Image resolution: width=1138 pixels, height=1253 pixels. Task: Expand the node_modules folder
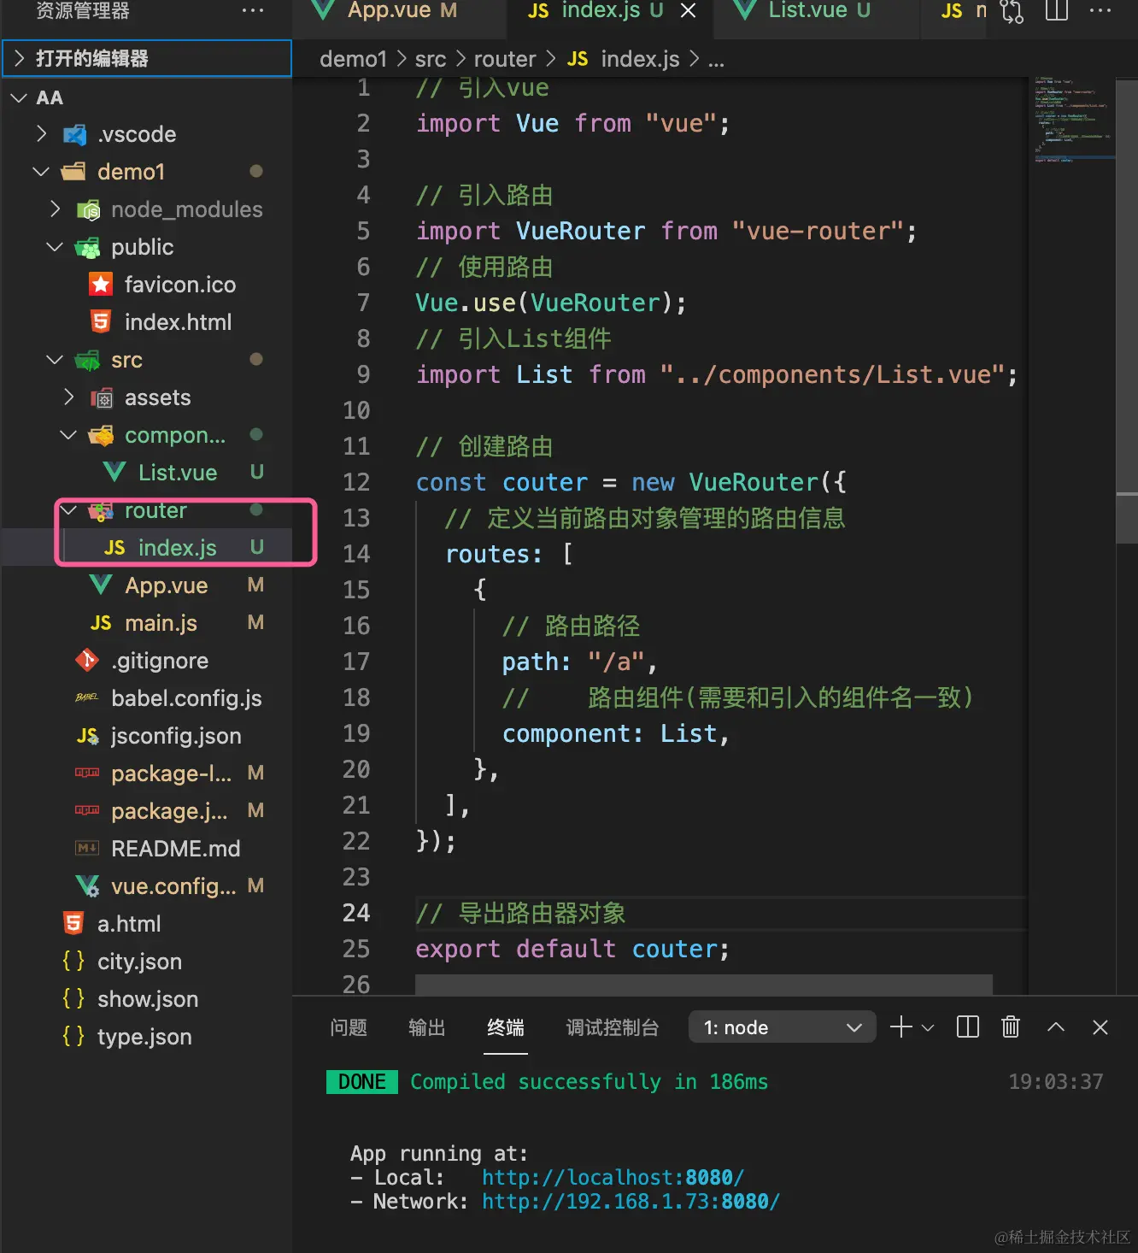(55, 209)
